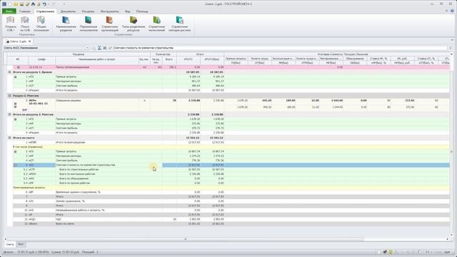Select row 'Всего по прочим работам'
The width and height of the screenshot is (457, 257).
pos(231,183)
